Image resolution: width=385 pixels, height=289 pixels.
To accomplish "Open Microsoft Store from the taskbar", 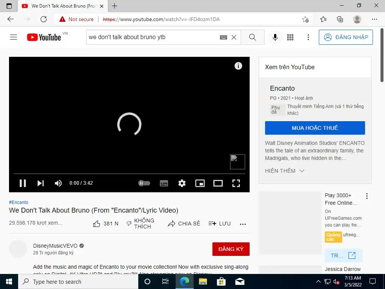I will pyautogui.click(x=221, y=281).
